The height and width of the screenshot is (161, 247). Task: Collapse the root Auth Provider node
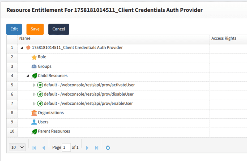click(22, 48)
